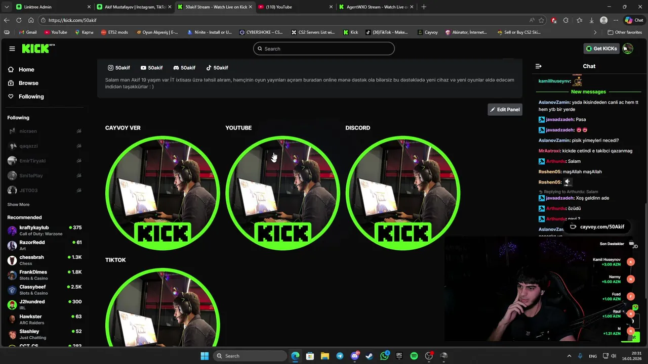
Task: Open the tab actions menu
Action: [x=6, y=7]
